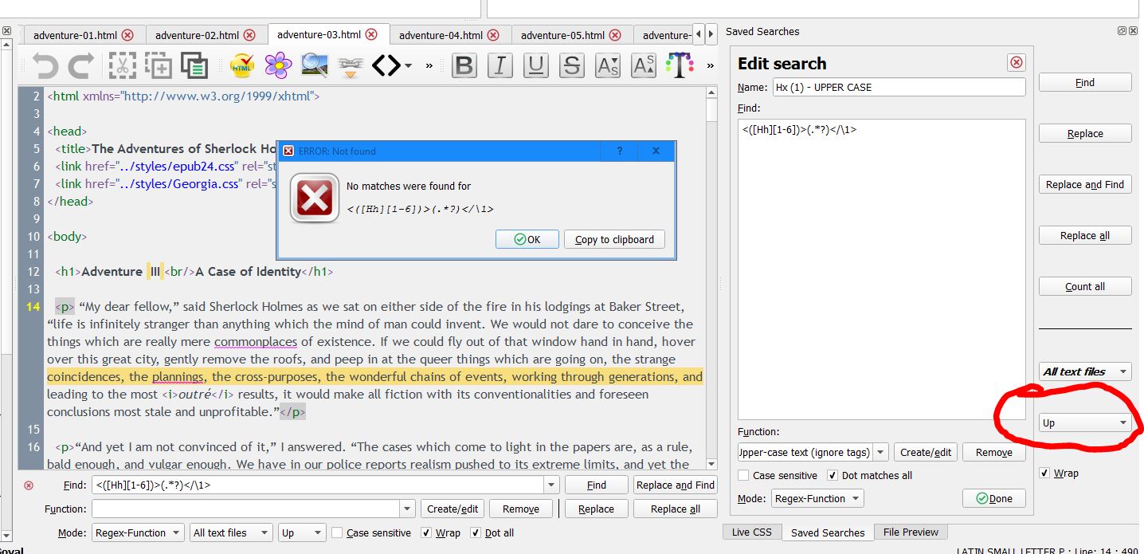
Task: Close the adventure-02.html tab
Action: 249,35
